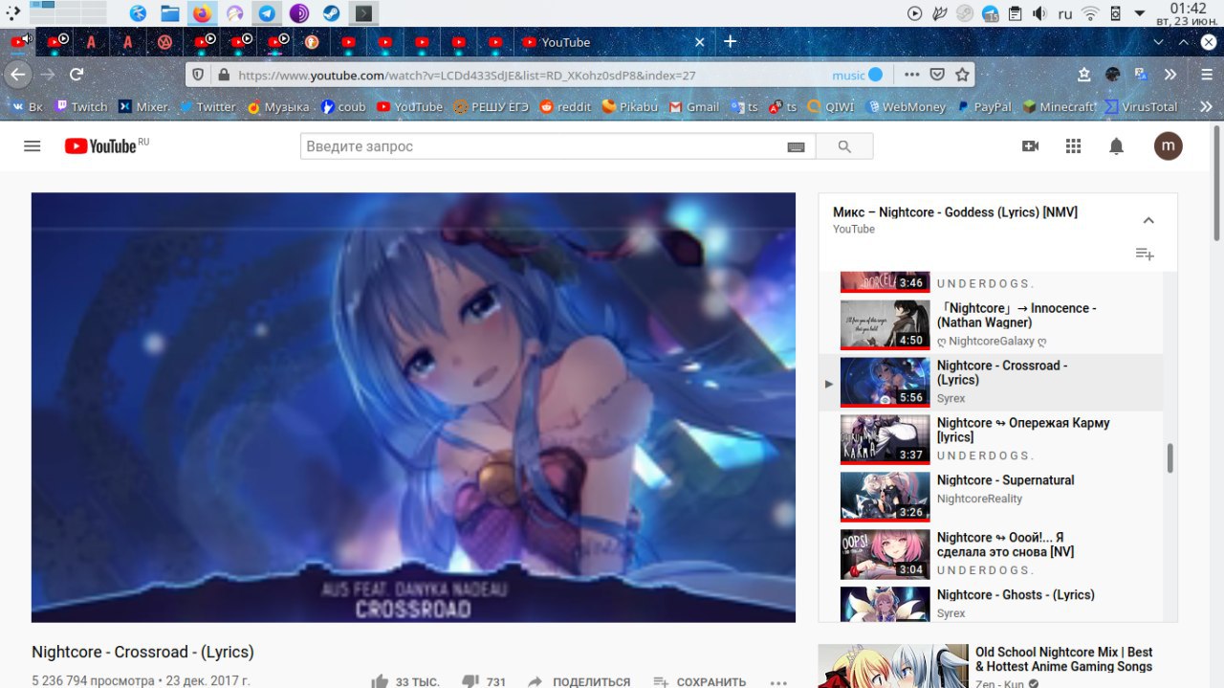Open the YouTube apps grid
Viewport: 1224px width, 688px height.
(1073, 146)
